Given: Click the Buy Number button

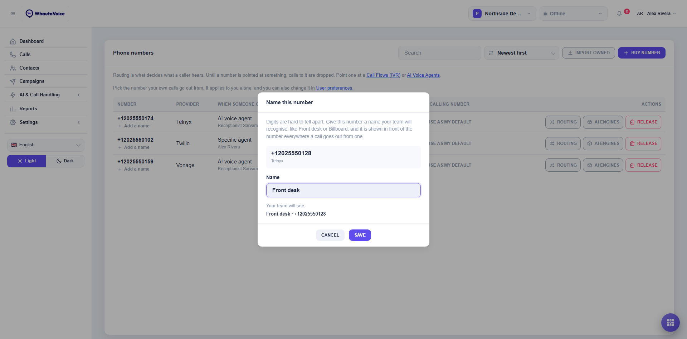Looking at the screenshot, I should point(642,53).
